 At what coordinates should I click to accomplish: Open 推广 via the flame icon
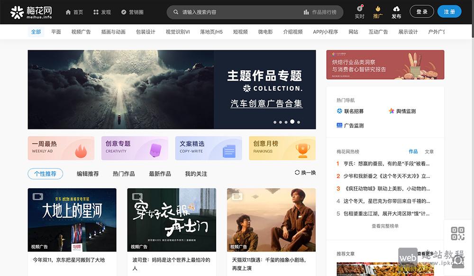tap(378, 9)
